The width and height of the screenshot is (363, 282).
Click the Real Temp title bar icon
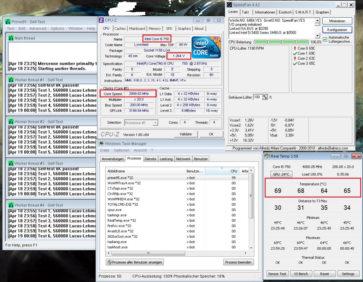point(267,156)
